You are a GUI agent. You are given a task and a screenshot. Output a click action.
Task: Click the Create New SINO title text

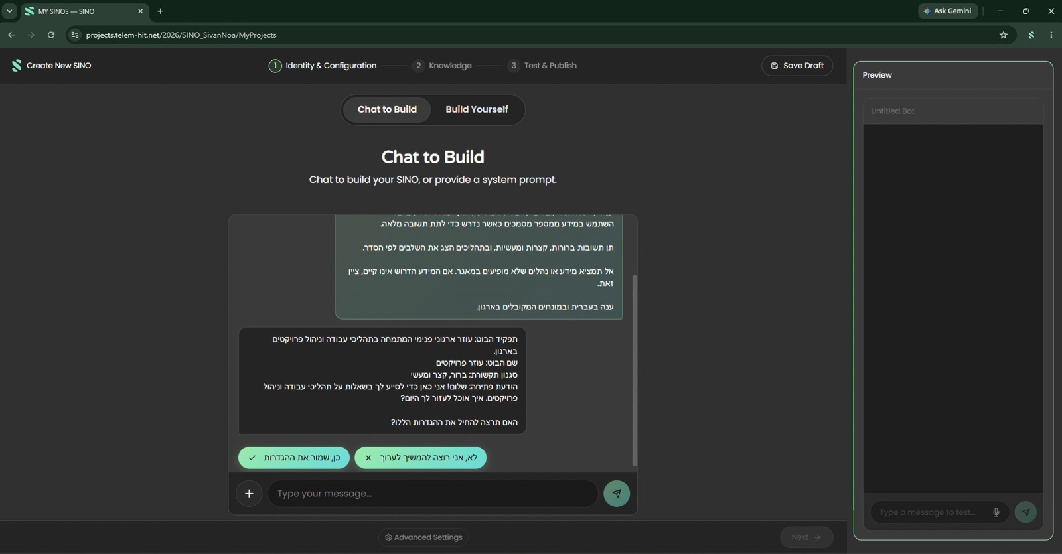pos(59,66)
